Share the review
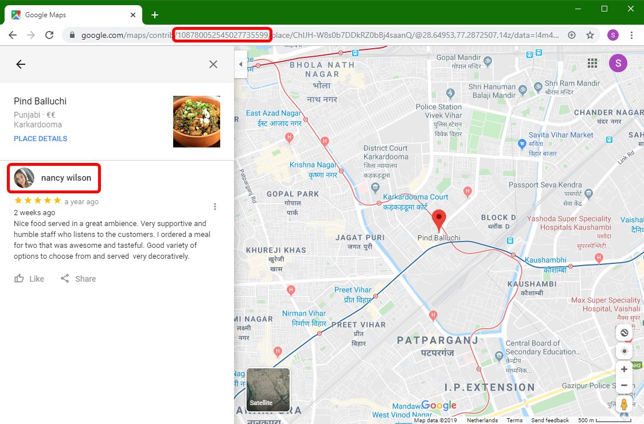The image size is (644, 424). [x=78, y=279]
